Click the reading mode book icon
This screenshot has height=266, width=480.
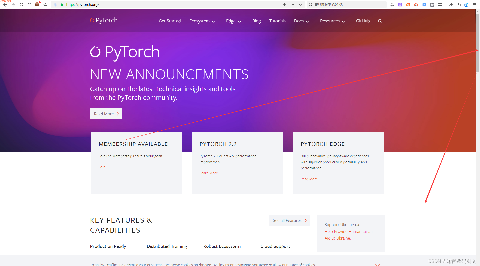point(432,5)
